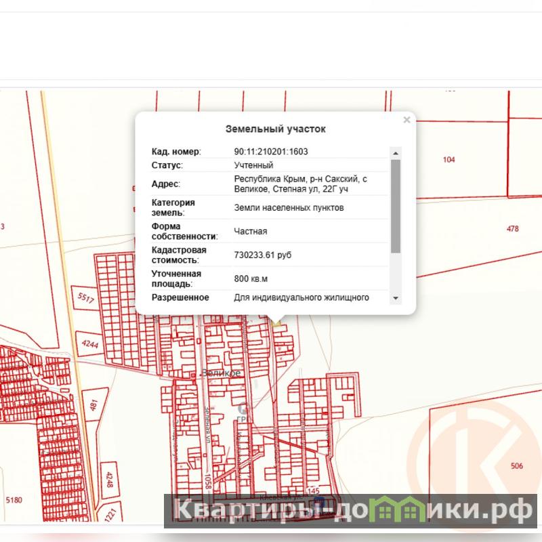
Task: Select land parcel numbered 481
Action: pyautogui.click(x=94, y=405)
